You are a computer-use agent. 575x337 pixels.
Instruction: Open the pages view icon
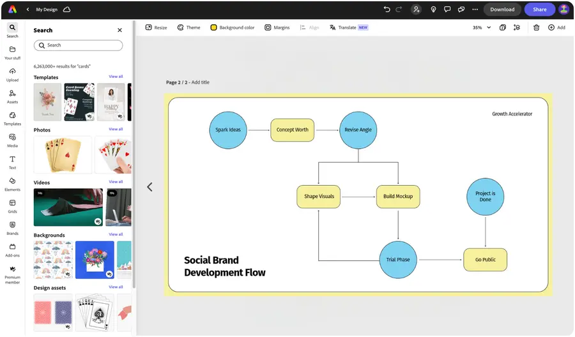[x=503, y=27]
